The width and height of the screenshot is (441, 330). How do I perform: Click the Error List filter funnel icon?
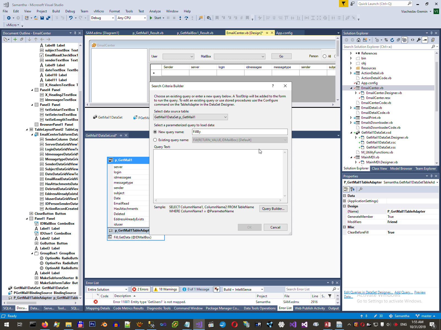(330, 296)
